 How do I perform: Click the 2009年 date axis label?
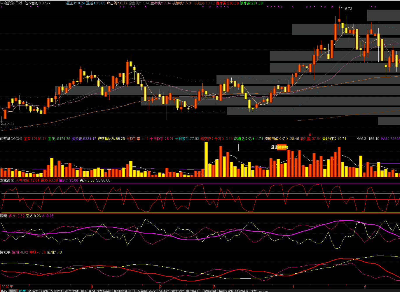point(7,287)
